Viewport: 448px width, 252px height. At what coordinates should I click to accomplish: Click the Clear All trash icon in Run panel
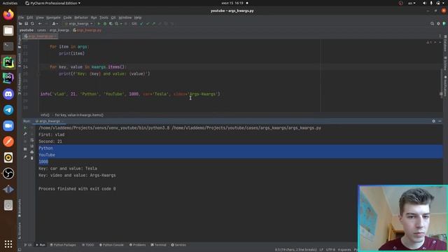(31, 158)
